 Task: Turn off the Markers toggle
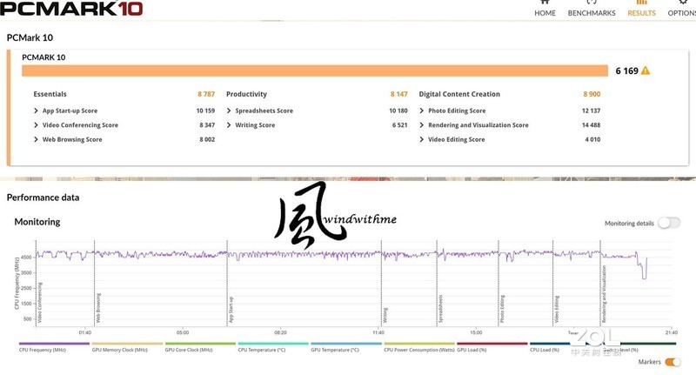click(x=673, y=362)
